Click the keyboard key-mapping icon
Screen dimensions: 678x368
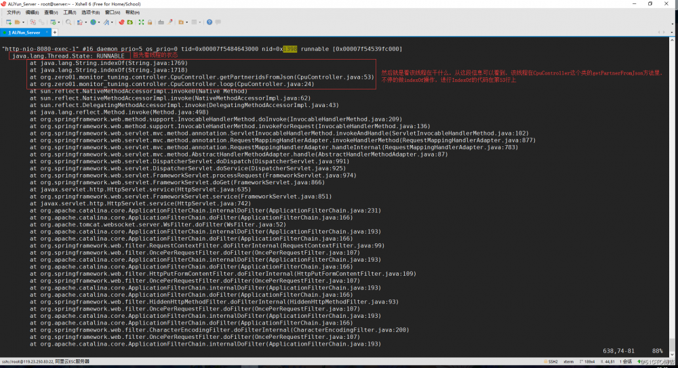click(x=161, y=22)
